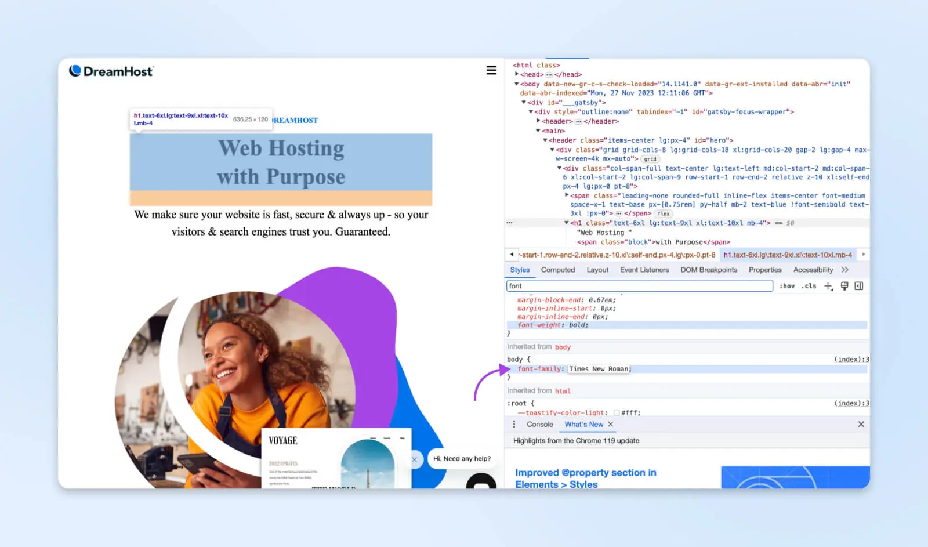Switch to the Console drawer tab

tap(539, 425)
